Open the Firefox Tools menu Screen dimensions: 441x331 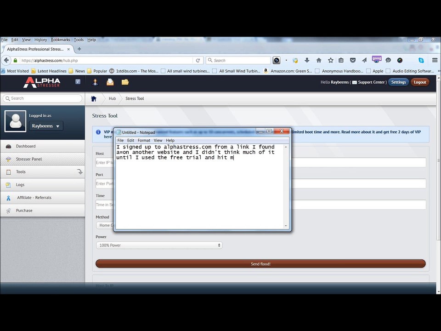pos(79,40)
